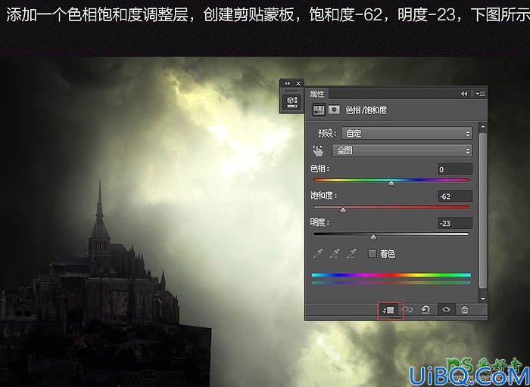Click the upper color spectrum bar

tap(391, 275)
